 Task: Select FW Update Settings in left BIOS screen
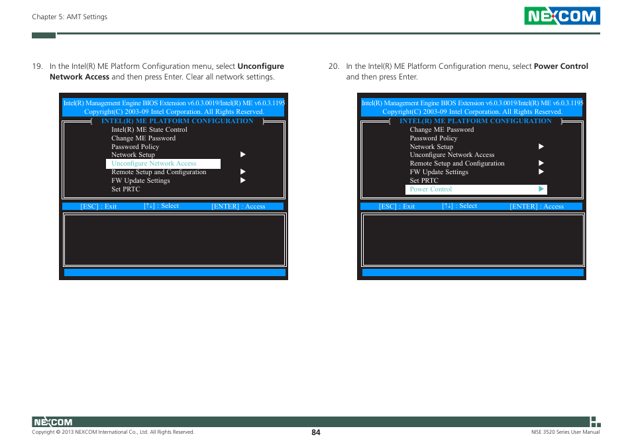(x=140, y=180)
